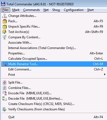Click the Change Attributes r-hs icon

5,16
